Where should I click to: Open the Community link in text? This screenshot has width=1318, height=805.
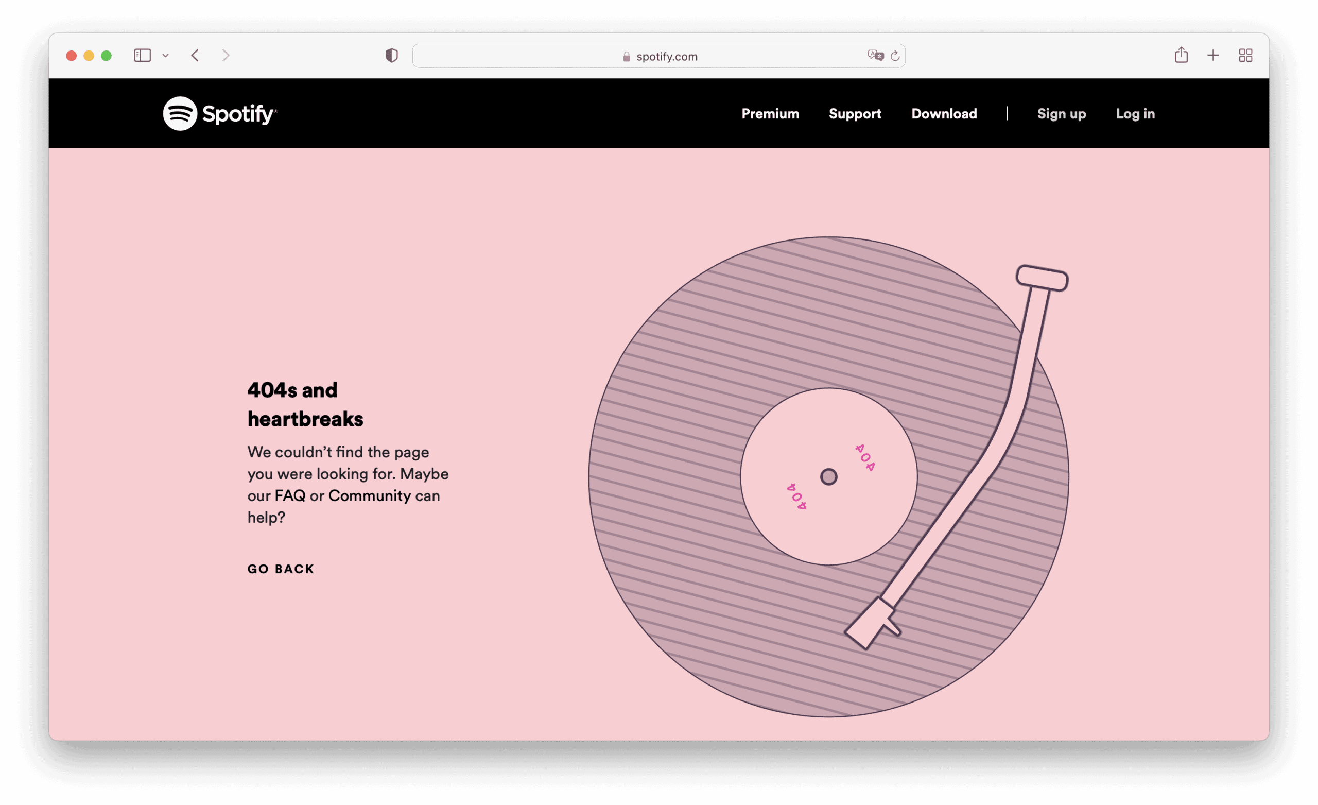tap(370, 495)
